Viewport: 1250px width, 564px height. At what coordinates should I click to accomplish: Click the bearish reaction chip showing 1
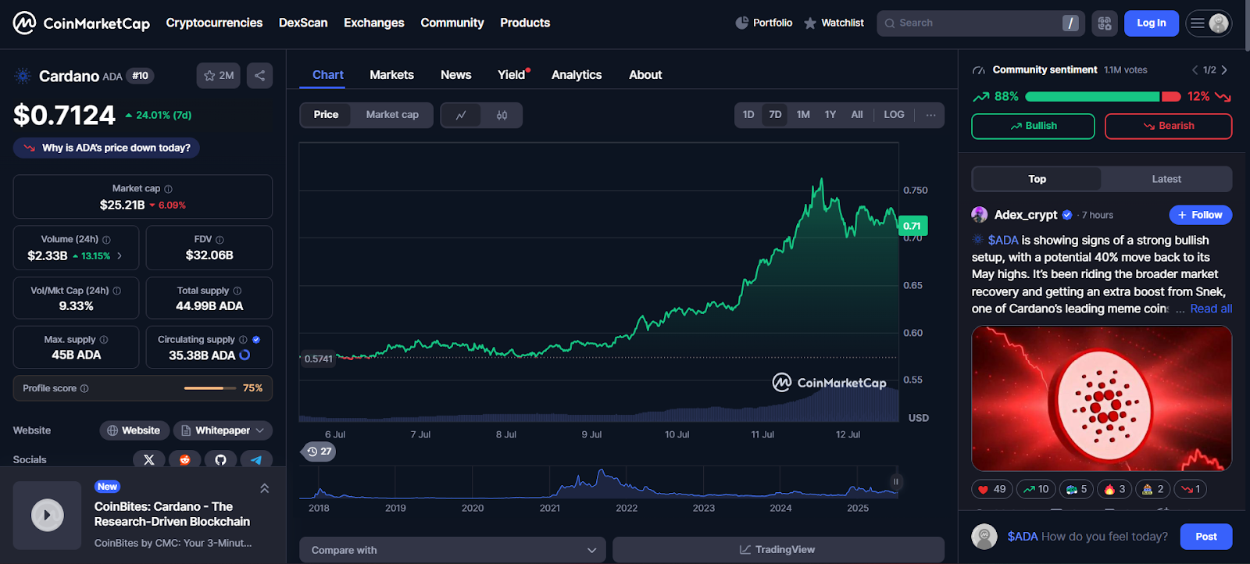click(x=1191, y=489)
